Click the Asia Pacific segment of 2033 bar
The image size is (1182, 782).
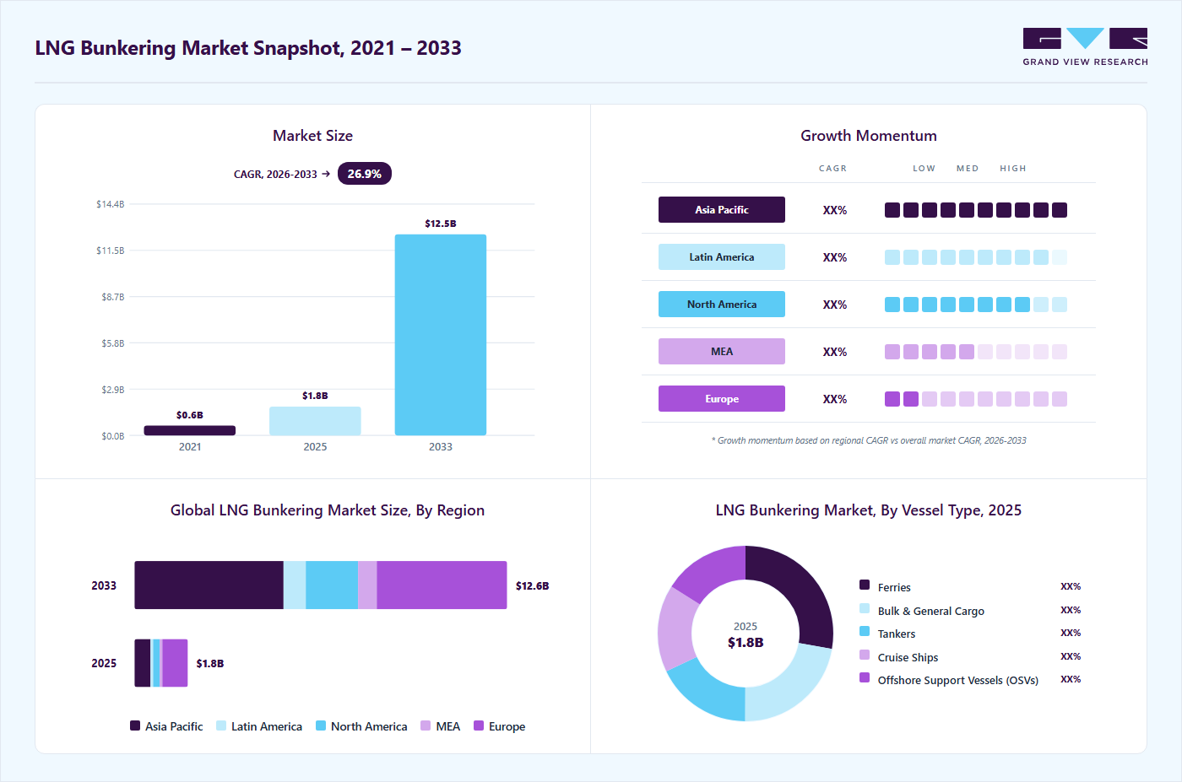click(x=209, y=585)
